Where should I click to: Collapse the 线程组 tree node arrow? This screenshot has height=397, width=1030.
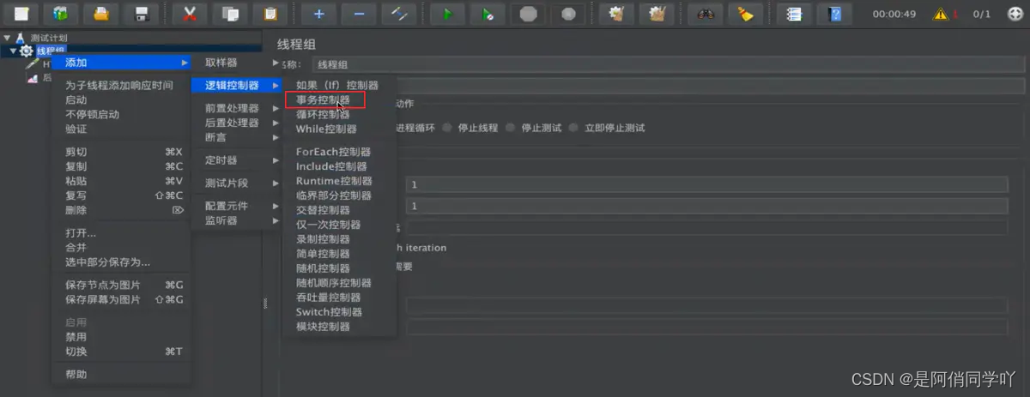click(x=13, y=51)
